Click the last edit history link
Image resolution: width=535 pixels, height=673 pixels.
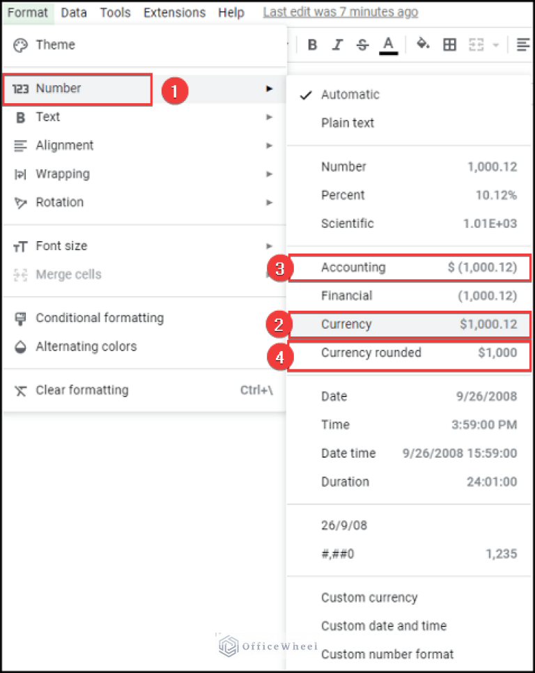340,12
